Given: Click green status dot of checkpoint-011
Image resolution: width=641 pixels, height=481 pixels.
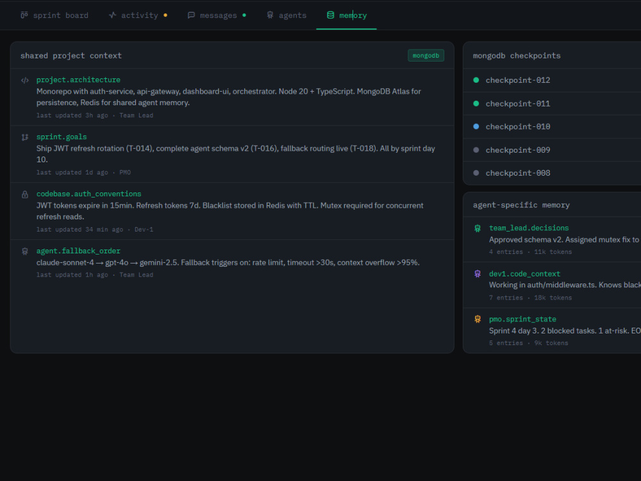Looking at the screenshot, I should 476,103.
